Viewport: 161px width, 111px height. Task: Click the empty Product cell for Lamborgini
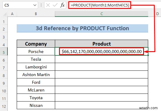point(102,67)
